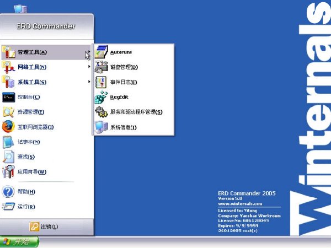Open 服务和驱动程序管理(S) entry
This screenshot has width=331, height=248.
point(134,112)
